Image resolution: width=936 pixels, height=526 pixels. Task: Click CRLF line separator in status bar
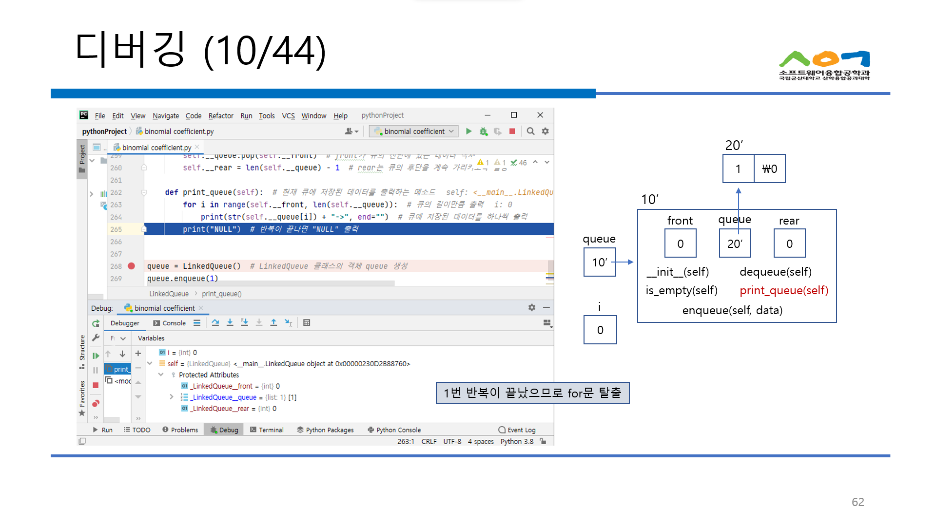click(429, 442)
